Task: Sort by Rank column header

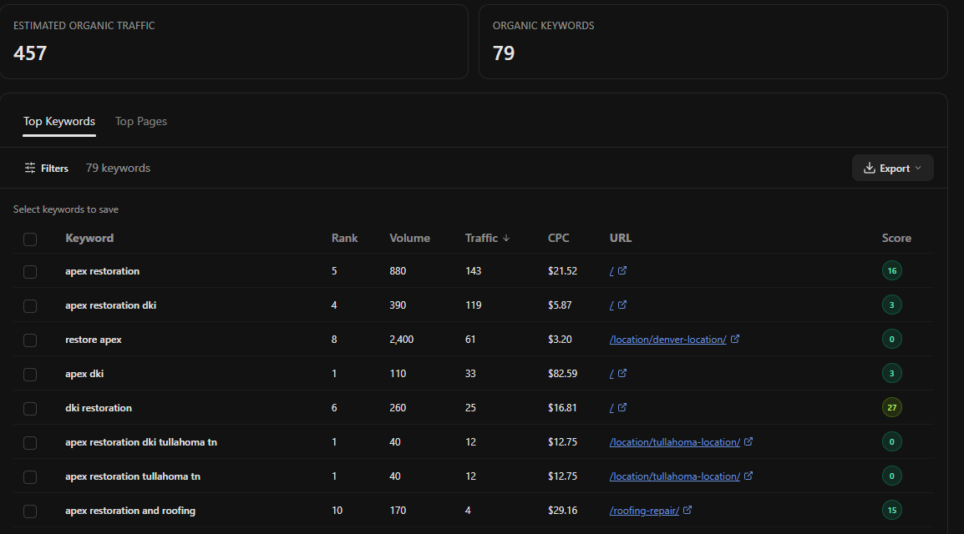Action: point(344,238)
